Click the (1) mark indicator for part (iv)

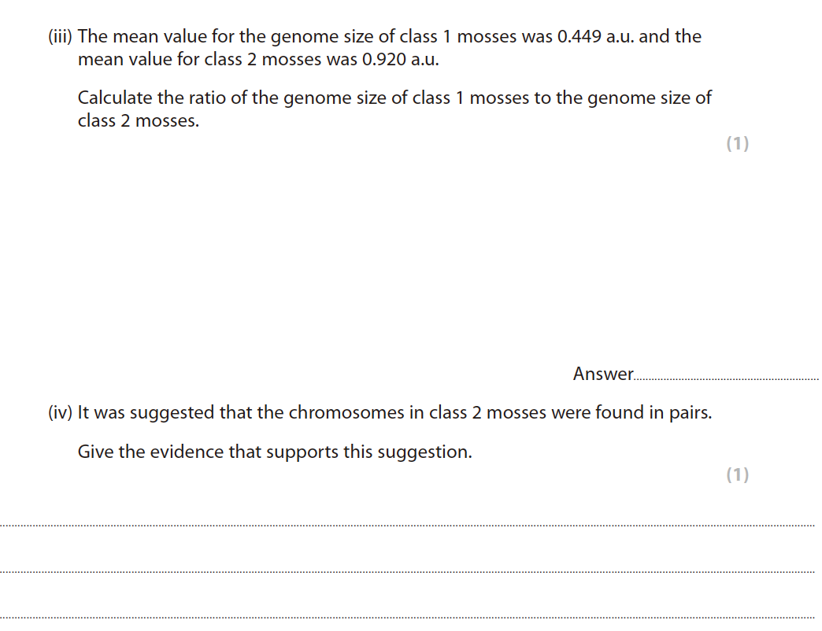click(x=737, y=474)
